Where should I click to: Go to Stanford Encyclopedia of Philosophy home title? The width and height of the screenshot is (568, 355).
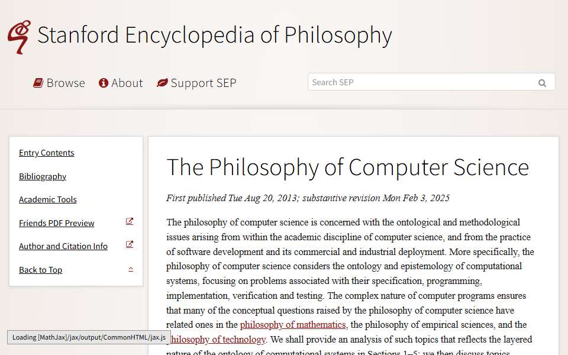[x=214, y=35]
